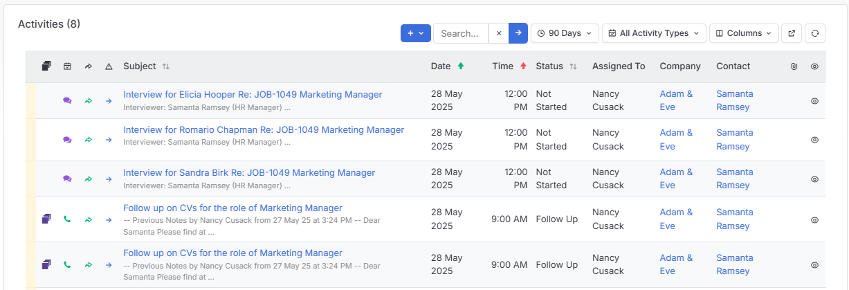The height and width of the screenshot is (290, 849).
Task: Open Adam & Eve company on Sandra Birk row
Action: [676, 179]
